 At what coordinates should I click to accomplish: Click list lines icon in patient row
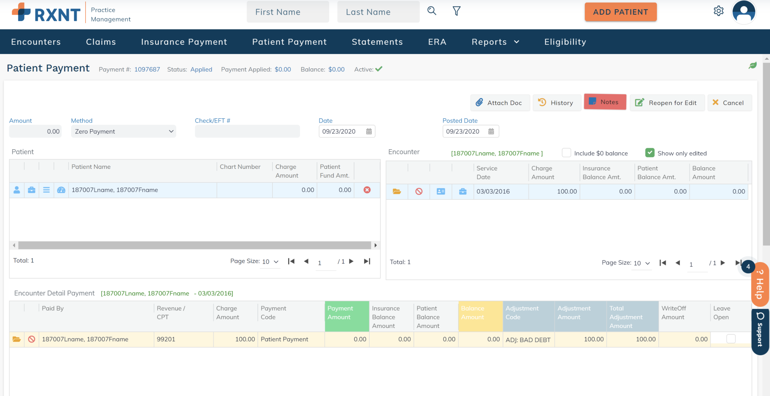pos(46,190)
